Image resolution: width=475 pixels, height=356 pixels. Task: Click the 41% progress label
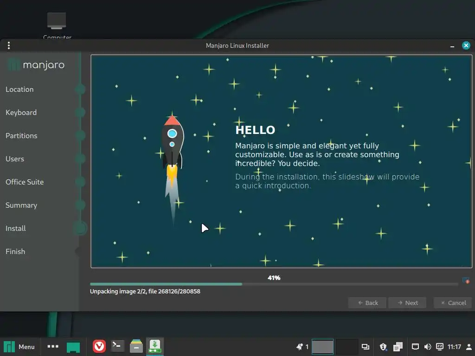274,278
